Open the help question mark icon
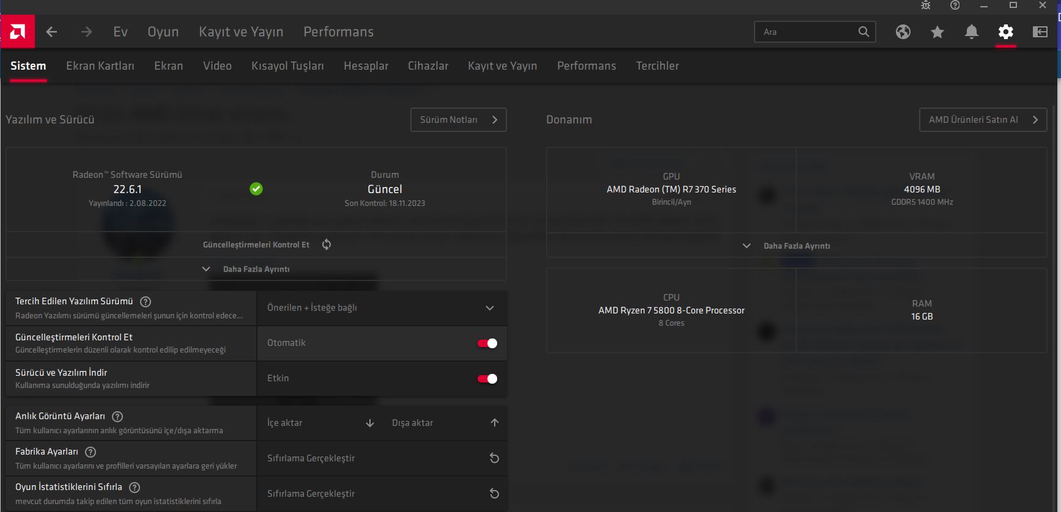1061x512 pixels. point(955,5)
